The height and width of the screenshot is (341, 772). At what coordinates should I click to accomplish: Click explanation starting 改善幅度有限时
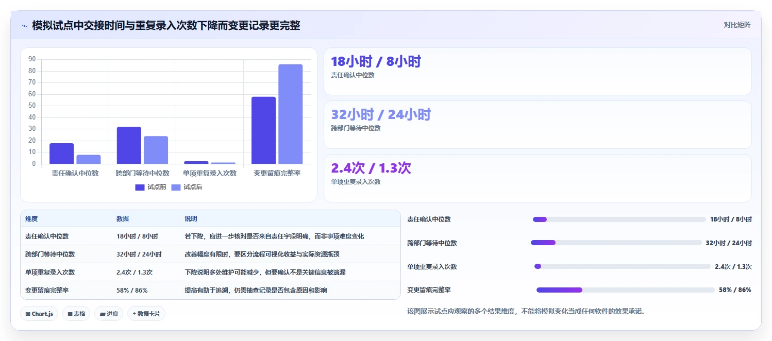tap(262, 254)
